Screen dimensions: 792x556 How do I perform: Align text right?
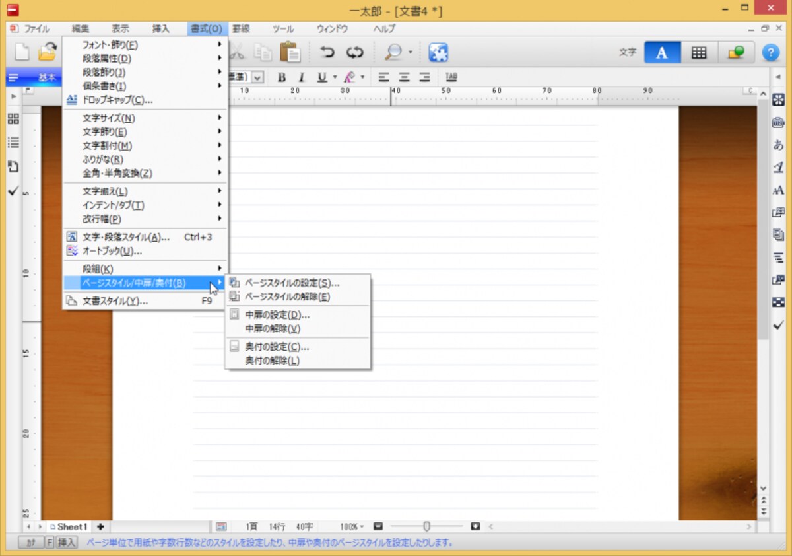click(424, 77)
